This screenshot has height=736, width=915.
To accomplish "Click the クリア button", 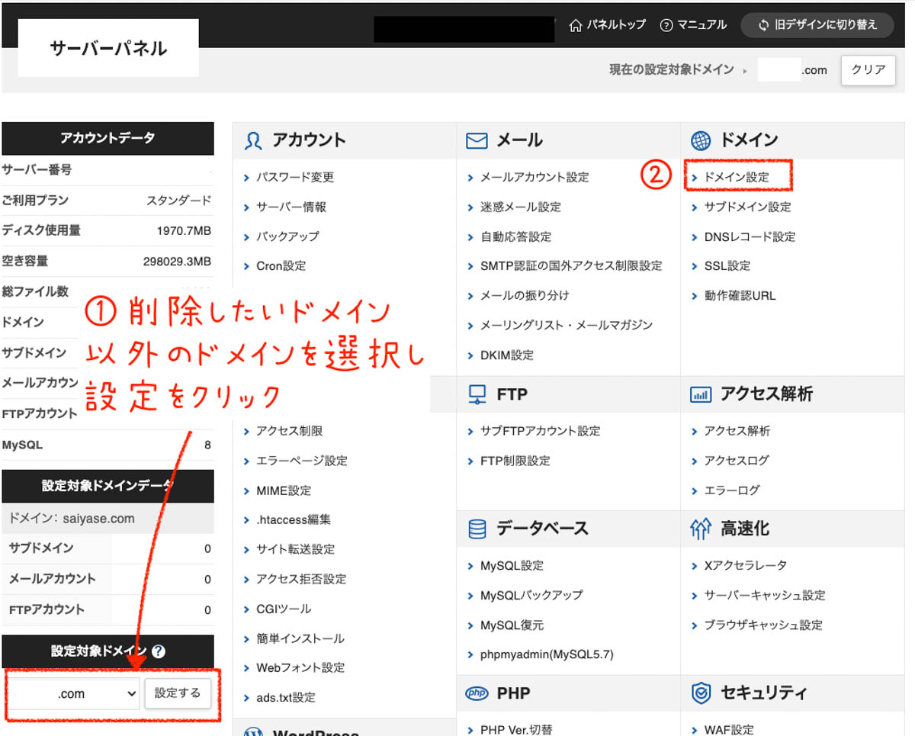I will pyautogui.click(x=868, y=70).
